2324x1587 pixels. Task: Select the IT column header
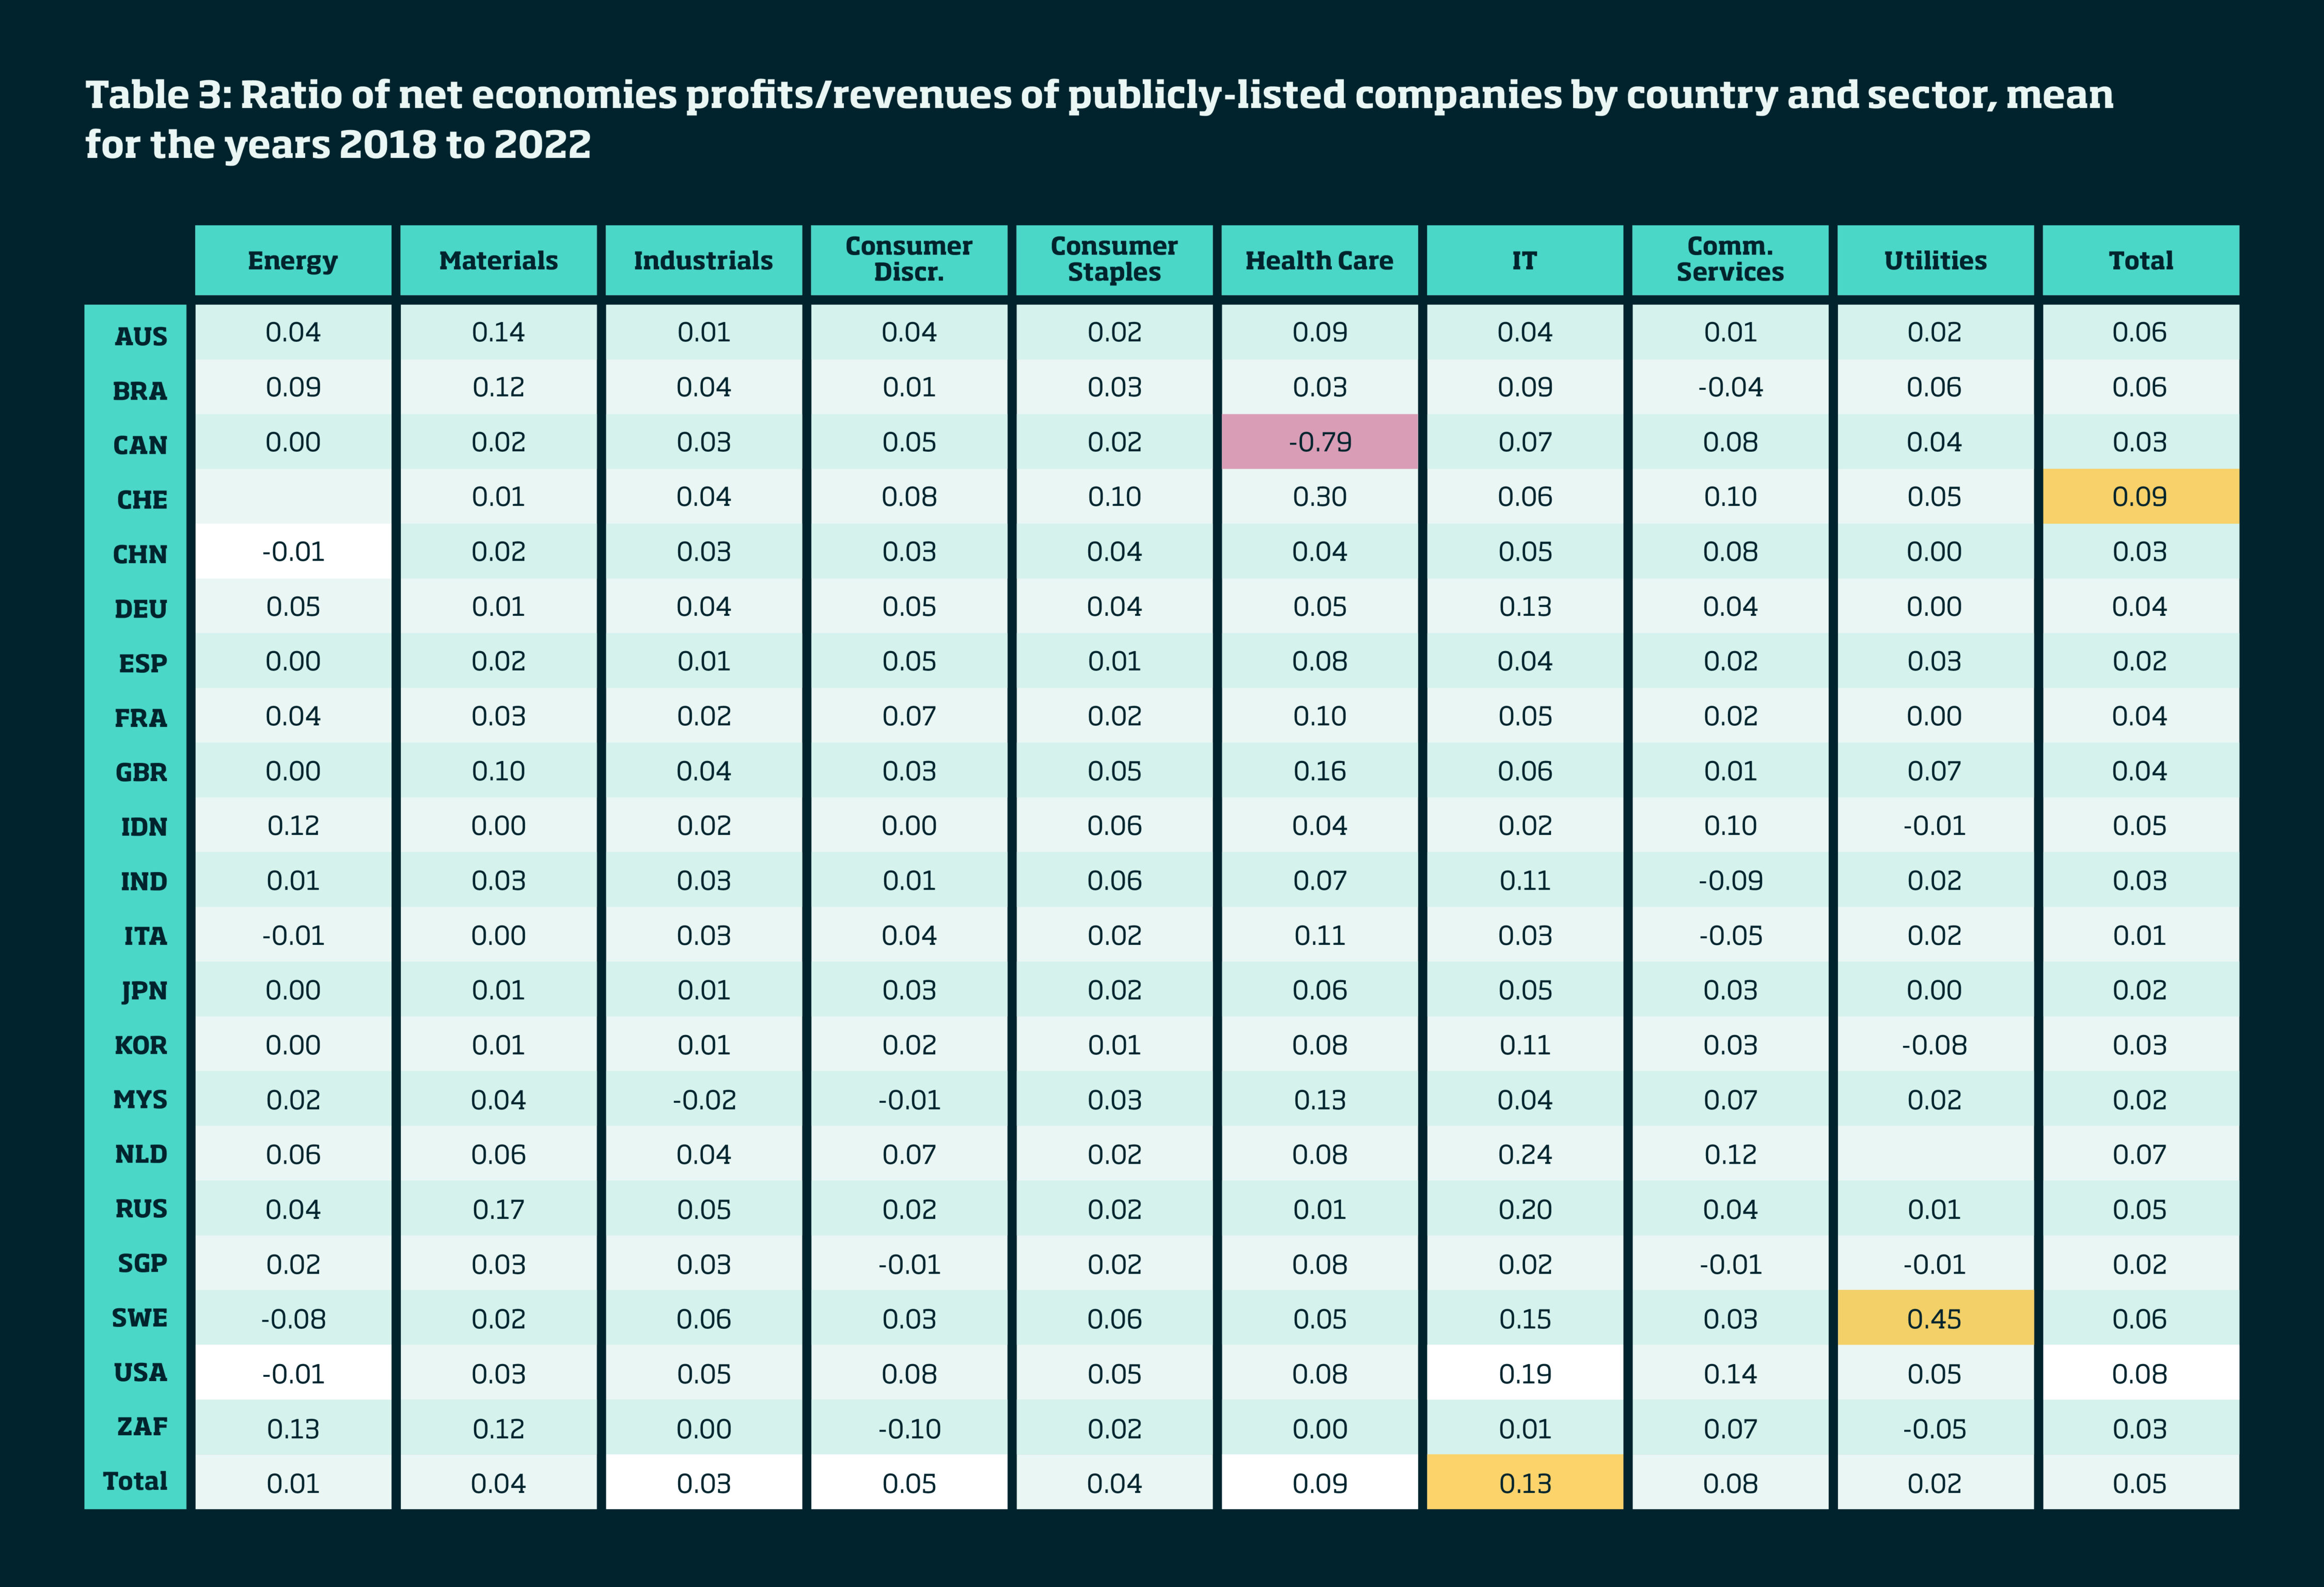(1525, 261)
